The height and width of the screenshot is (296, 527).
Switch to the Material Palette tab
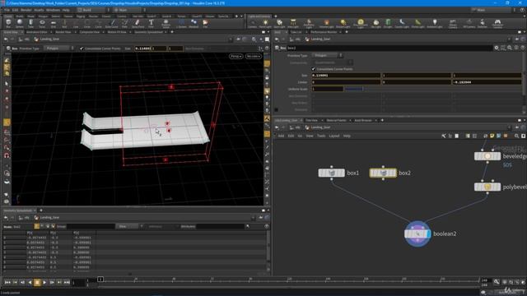[x=337, y=120]
